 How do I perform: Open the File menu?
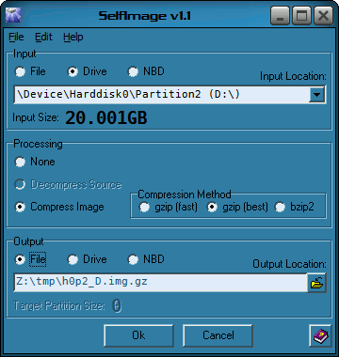click(16, 37)
